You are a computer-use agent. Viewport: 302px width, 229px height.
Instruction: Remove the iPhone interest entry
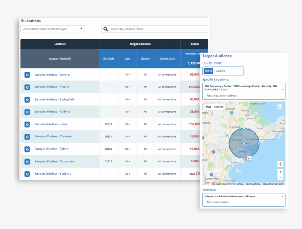(282, 196)
